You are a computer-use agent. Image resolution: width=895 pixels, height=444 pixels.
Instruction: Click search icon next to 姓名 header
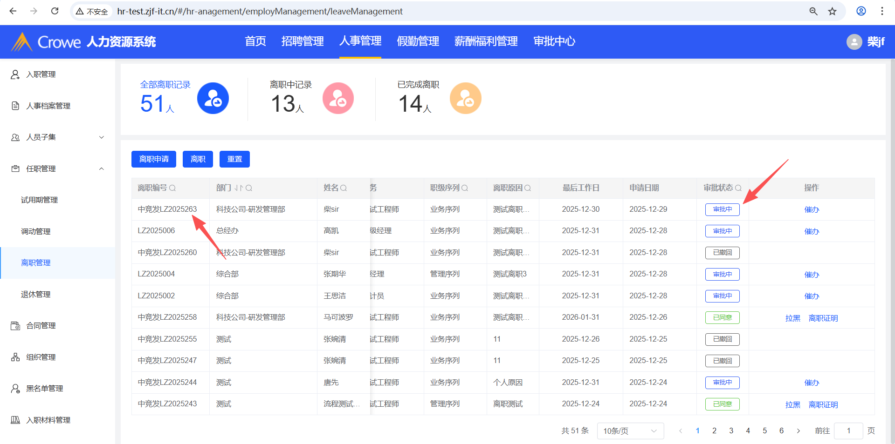pyautogui.click(x=344, y=188)
